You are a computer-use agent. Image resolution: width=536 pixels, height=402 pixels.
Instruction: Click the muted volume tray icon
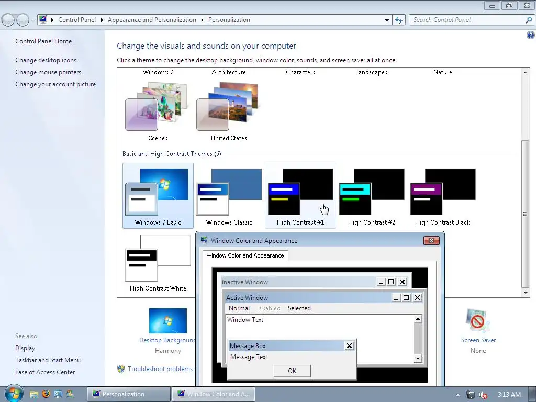click(x=483, y=395)
